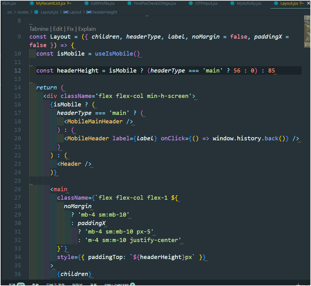Open the 디버그 콘솔 panel tab

coord(55,285)
